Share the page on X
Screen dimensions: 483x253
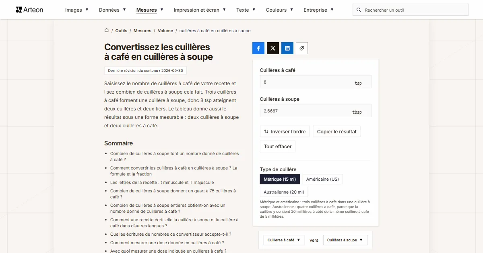click(x=273, y=48)
